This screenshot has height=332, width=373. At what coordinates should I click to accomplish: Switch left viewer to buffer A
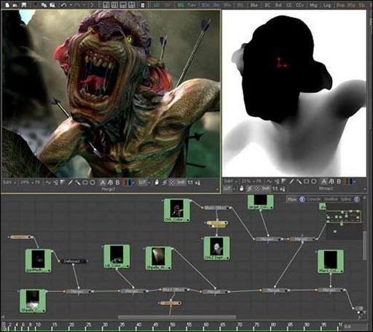[103, 183]
